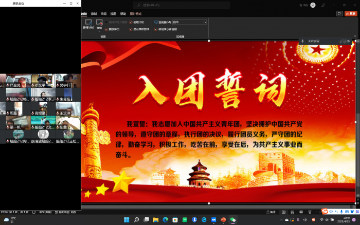Open the comments pane button
The width and height of the screenshot is (360, 225).
[x=339, y=14]
